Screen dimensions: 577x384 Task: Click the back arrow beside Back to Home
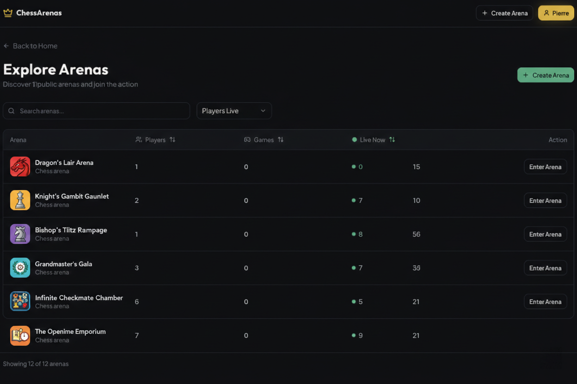pyautogui.click(x=6, y=46)
